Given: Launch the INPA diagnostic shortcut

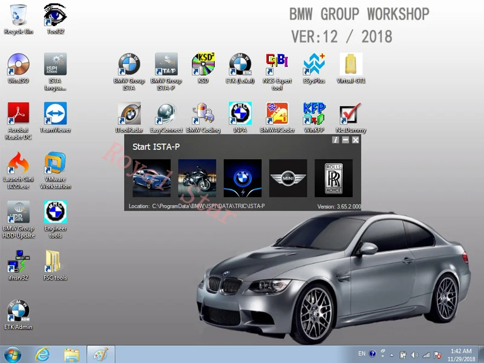Looking at the screenshot, I should (240, 114).
